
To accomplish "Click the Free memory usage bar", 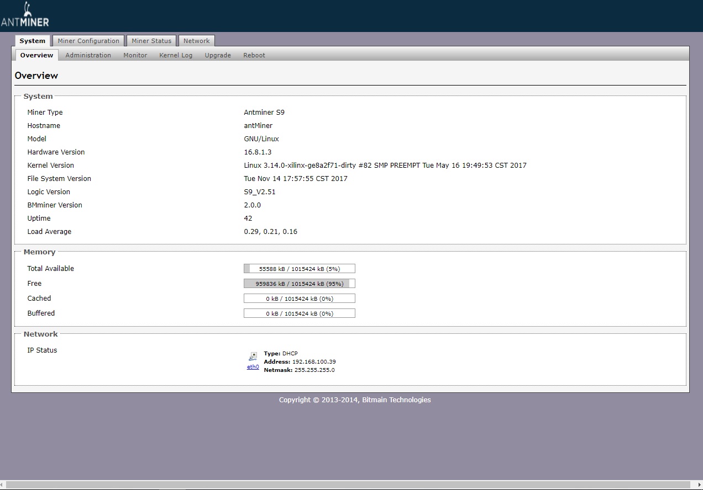I will click(x=300, y=284).
